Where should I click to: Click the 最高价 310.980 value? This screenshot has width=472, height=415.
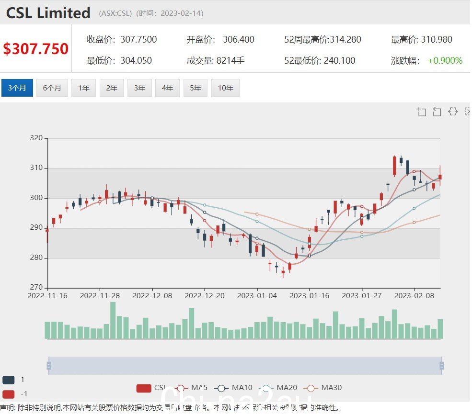click(x=437, y=39)
